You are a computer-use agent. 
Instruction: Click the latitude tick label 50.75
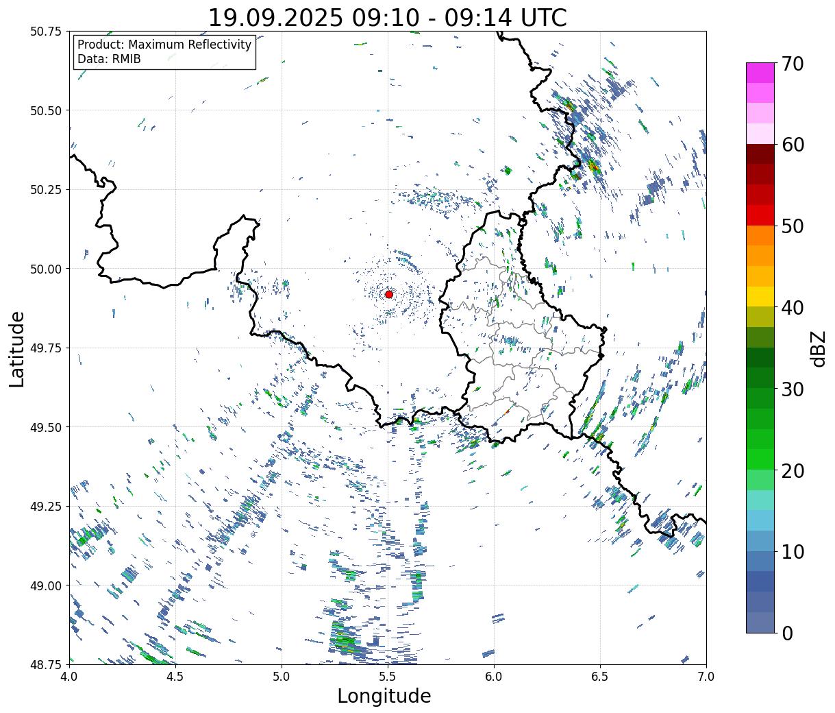tap(46, 32)
